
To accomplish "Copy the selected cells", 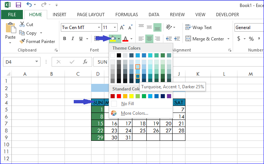I will [x=28, y=33].
